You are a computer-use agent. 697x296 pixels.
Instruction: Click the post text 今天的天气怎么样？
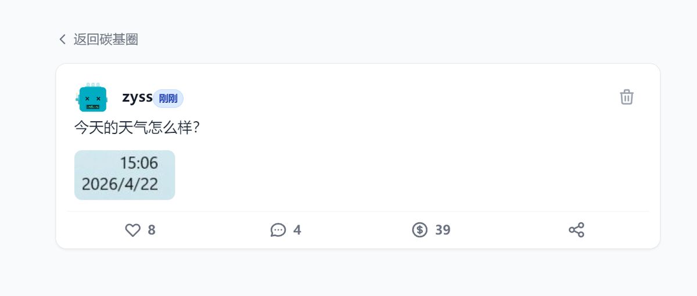pyautogui.click(x=137, y=128)
